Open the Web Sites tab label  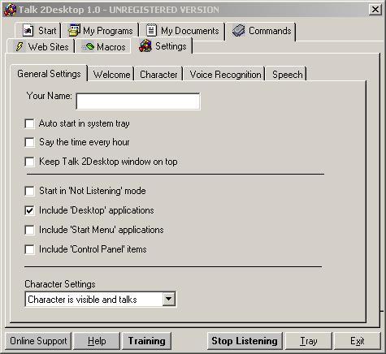(x=48, y=47)
